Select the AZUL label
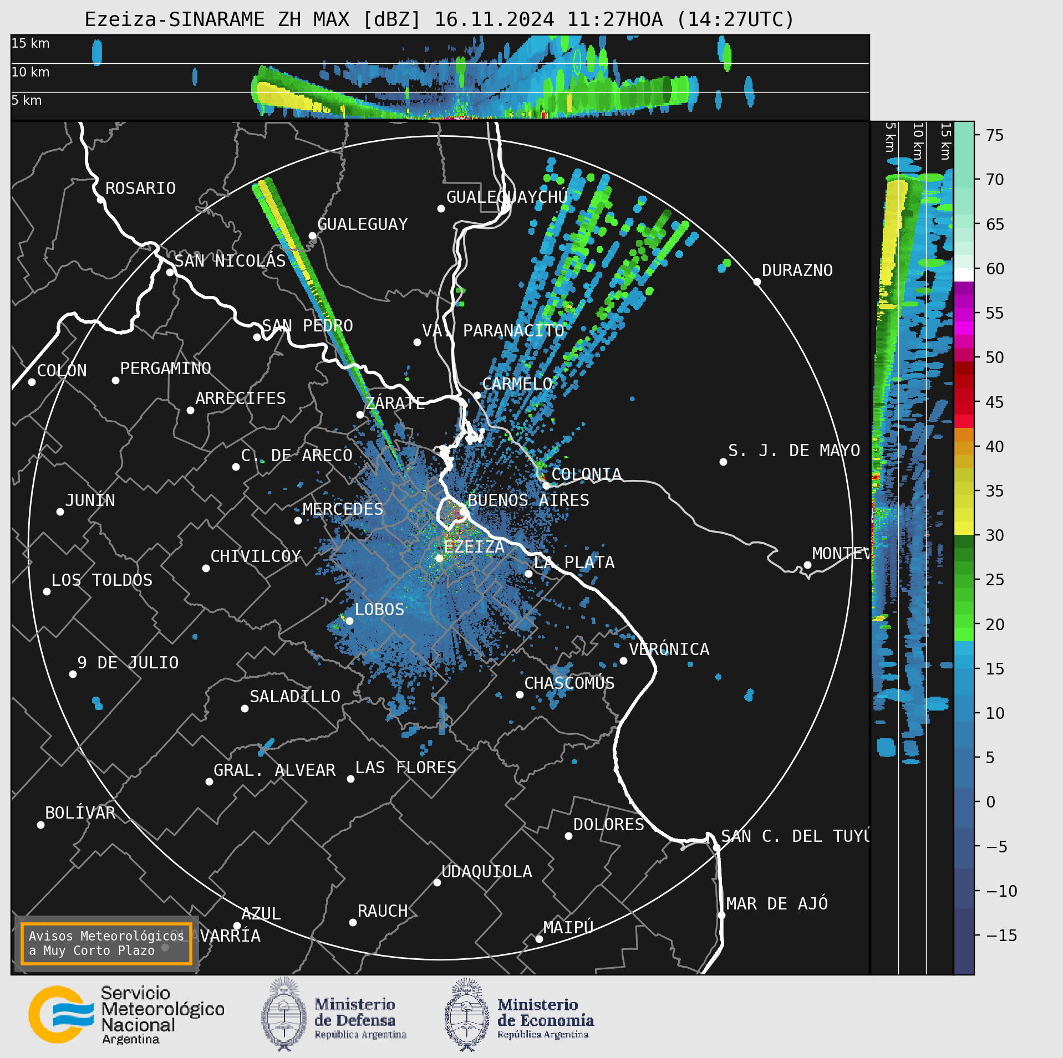This screenshot has height=1058, width=1063. point(261,914)
